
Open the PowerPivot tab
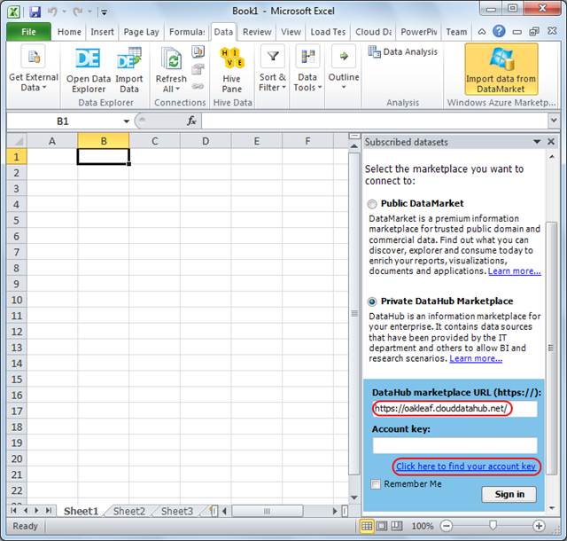419,32
